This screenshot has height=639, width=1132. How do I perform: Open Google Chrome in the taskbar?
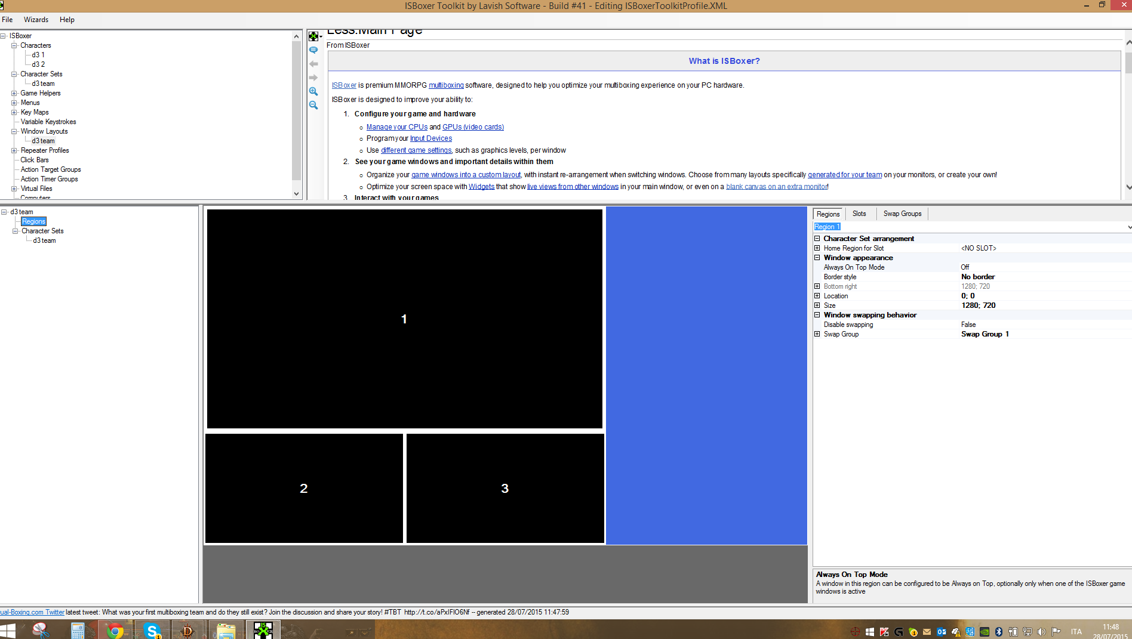tap(115, 630)
